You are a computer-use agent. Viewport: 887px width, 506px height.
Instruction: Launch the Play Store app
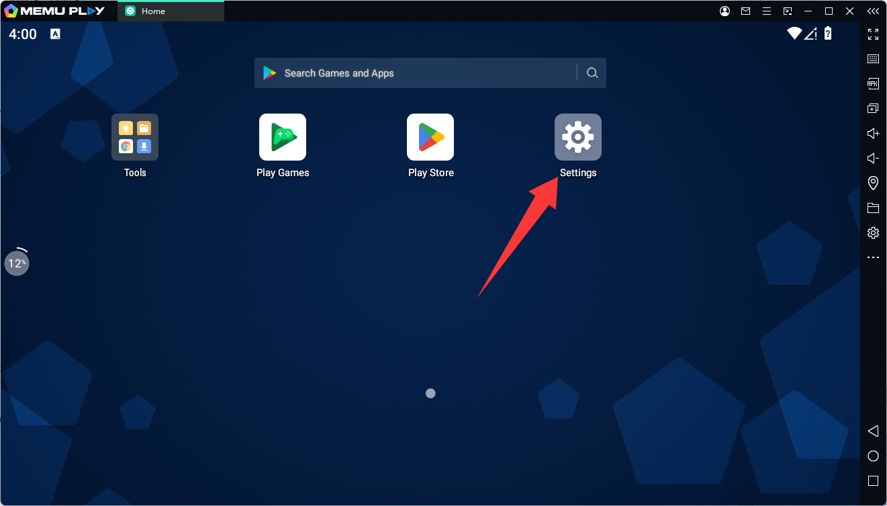430,137
